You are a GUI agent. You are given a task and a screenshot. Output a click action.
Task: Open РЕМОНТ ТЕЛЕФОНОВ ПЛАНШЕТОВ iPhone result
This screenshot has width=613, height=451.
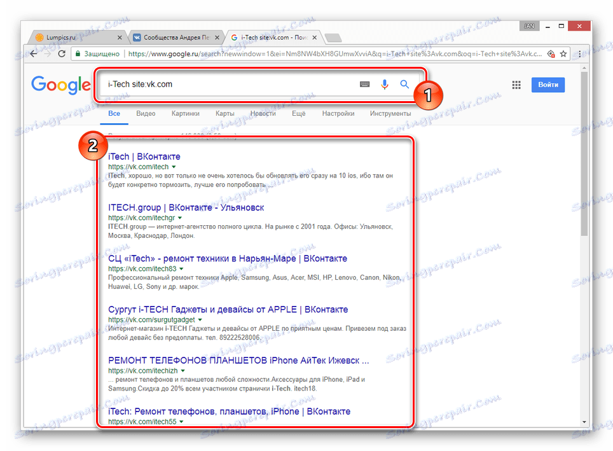coord(238,361)
